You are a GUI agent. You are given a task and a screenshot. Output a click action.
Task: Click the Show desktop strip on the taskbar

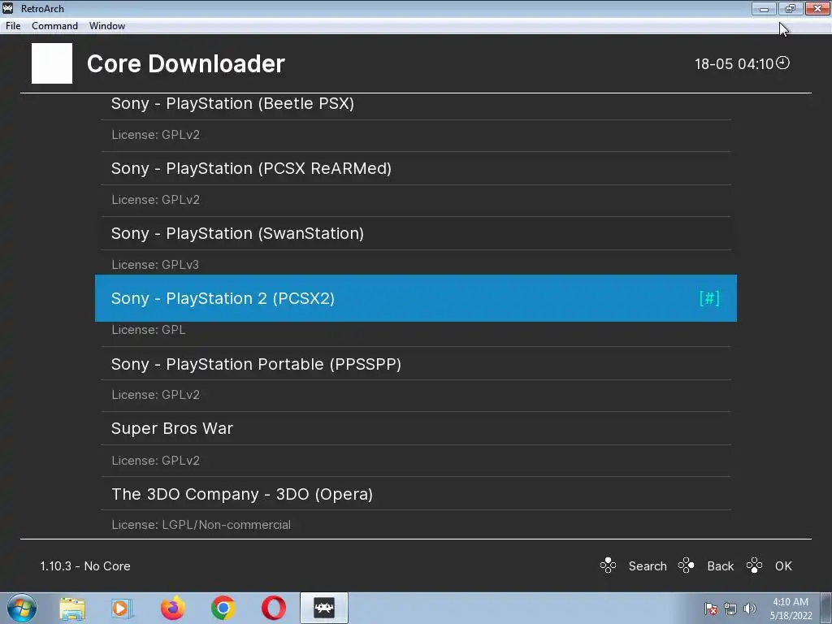[826, 608]
